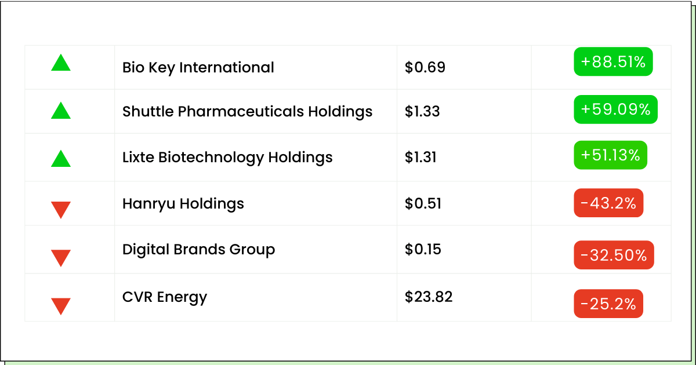Click the red down arrow next to CVR Energy
The width and height of the screenshot is (696, 365).
[x=61, y=306]
